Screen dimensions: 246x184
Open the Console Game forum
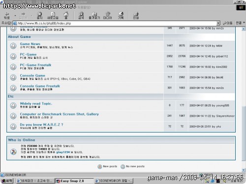[32, 76]
